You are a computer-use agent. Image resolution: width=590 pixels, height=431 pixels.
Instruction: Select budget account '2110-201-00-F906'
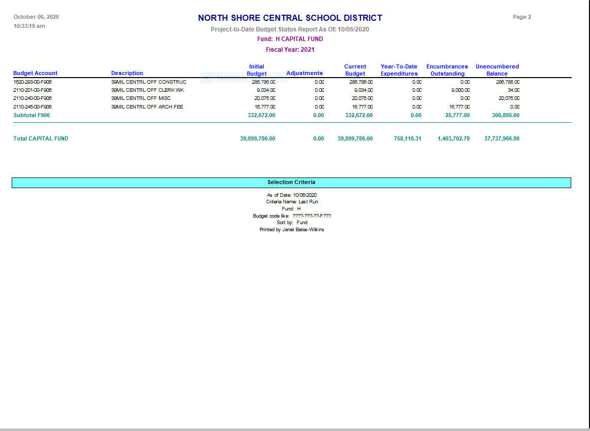click(x=32, y=90)
